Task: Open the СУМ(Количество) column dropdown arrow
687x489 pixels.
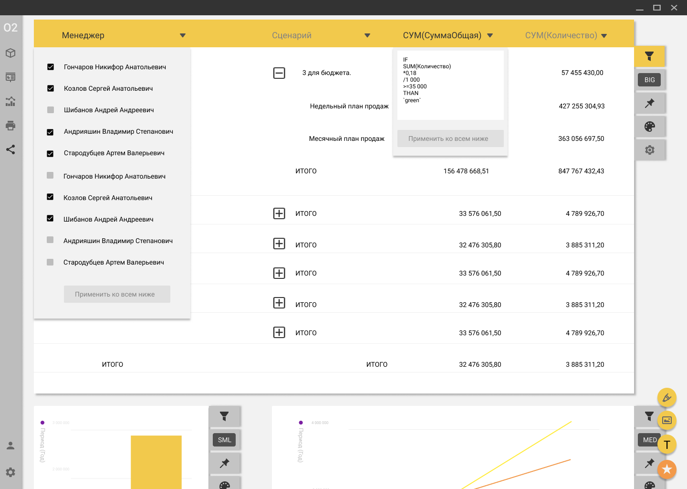Action: (604, 36)
